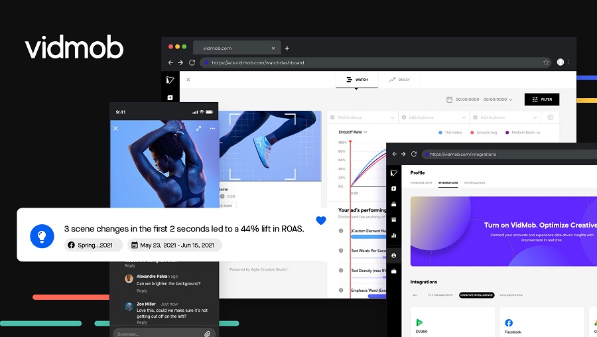The image size is (597, 337).
Task: Click the Comment... input field
Action: coord(163,334)
